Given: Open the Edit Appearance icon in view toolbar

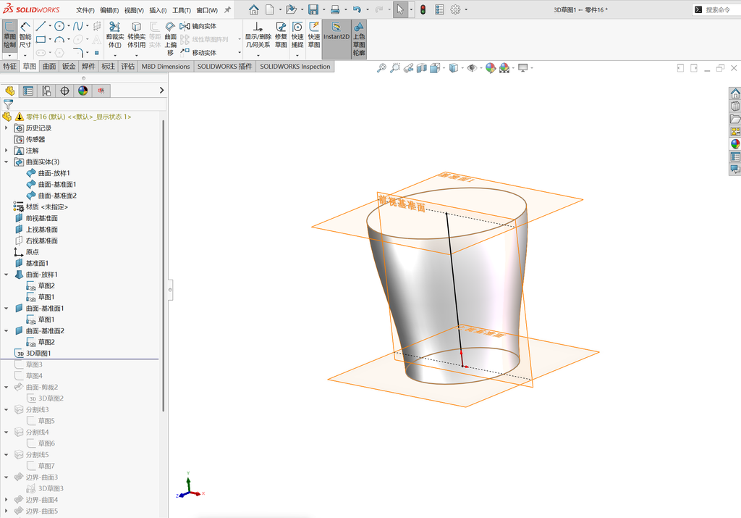Looking at the screenshot, I should (x=491, y=68).
